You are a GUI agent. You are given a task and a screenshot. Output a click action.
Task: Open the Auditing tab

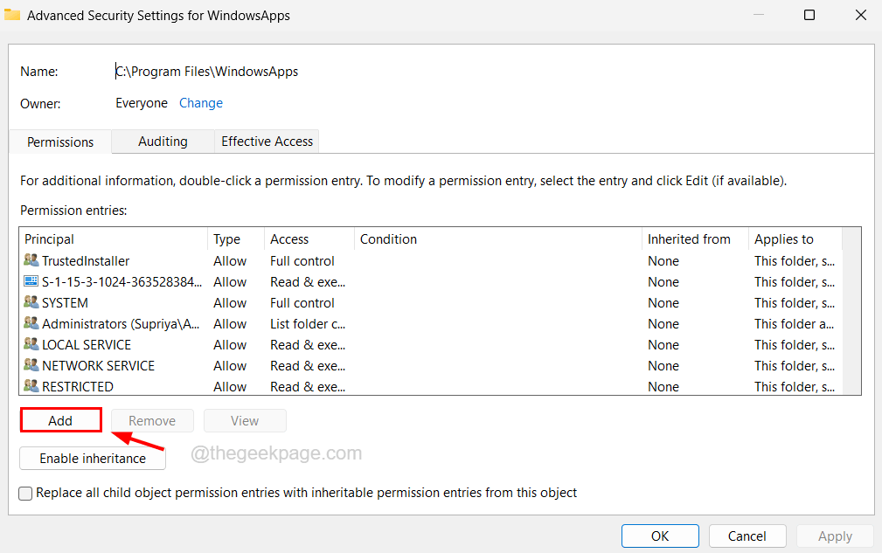[163, 141]
